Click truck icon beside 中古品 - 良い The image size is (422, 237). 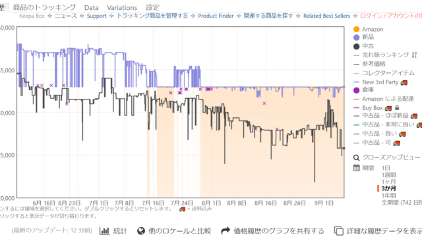click(402, 134)
